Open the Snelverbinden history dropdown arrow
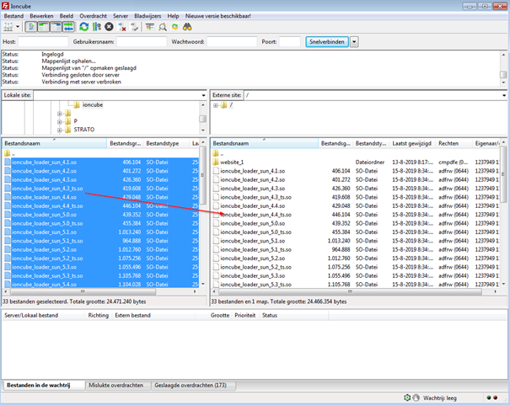This screenshot has height=405, width=510. [354, 41]
